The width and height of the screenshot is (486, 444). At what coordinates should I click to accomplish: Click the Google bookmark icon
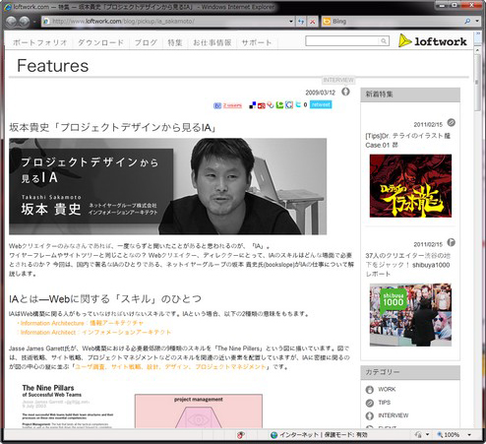[x=289, y=105]
